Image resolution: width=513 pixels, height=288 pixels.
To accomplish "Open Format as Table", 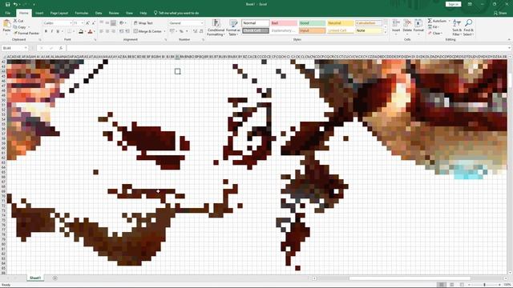I will (233, 27).
